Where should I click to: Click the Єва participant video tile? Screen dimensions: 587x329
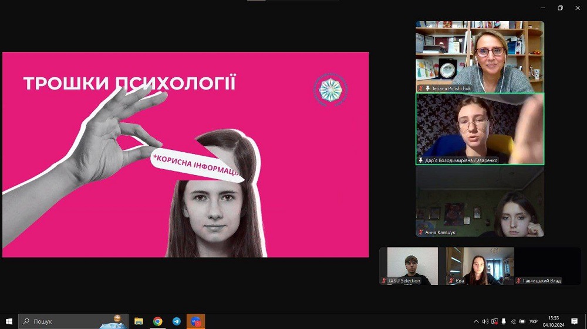click(x=480, y=266)
